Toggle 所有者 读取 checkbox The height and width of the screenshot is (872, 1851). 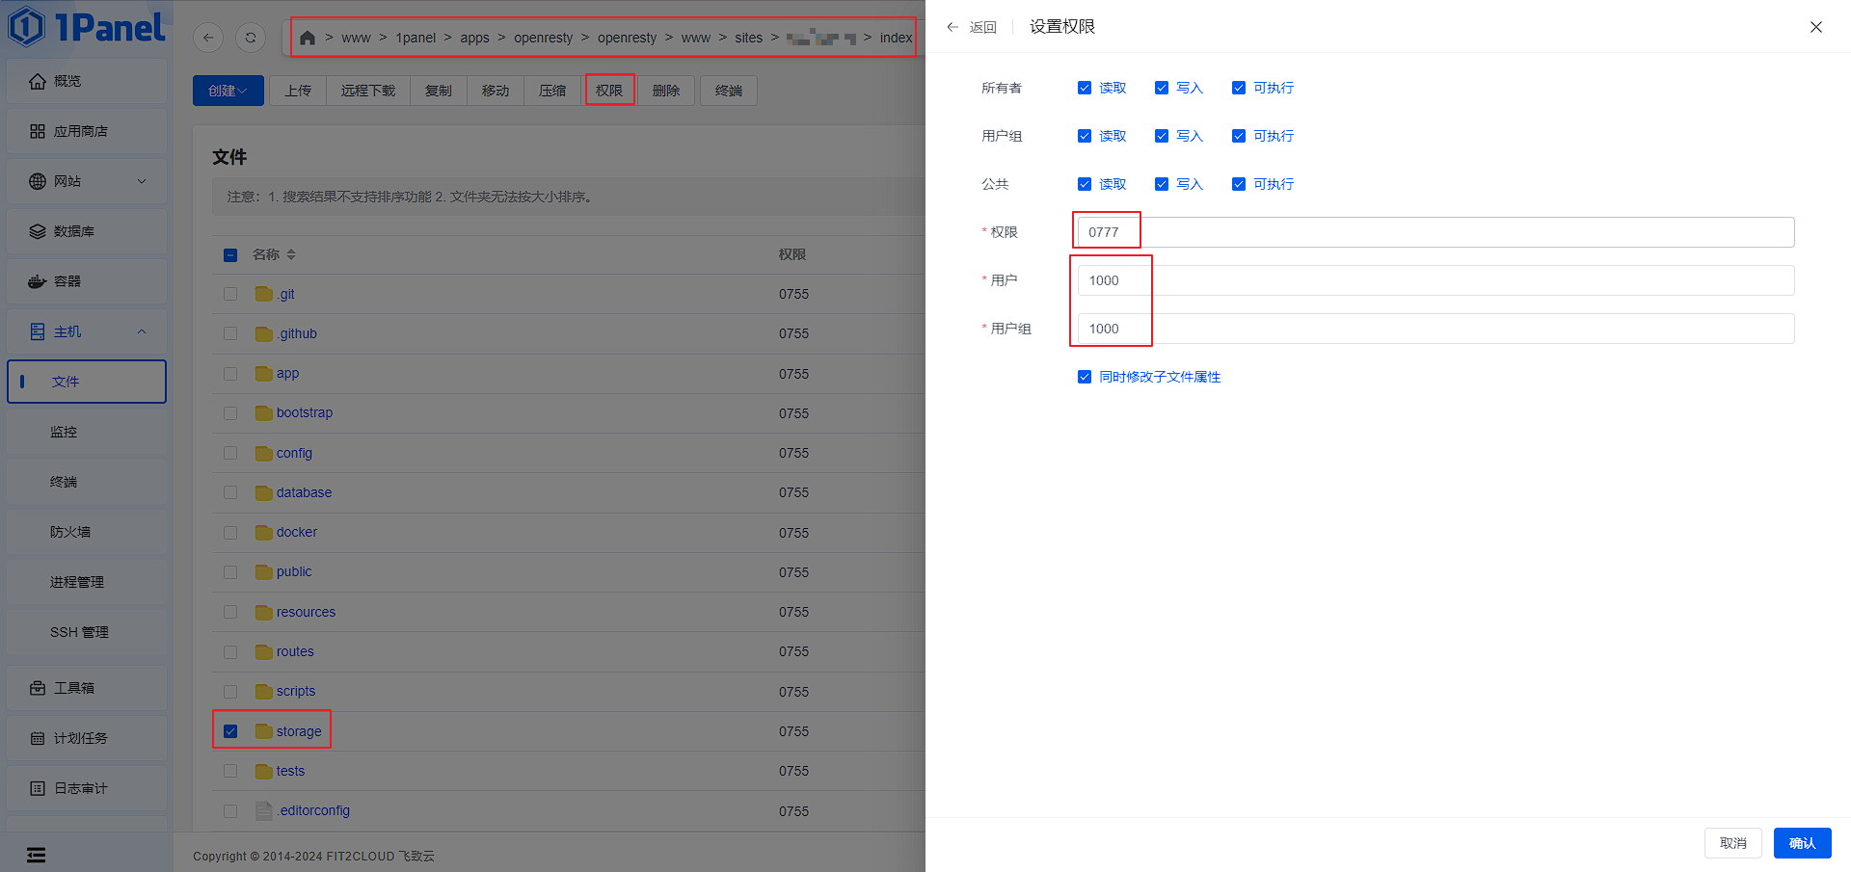tap(1085, 88)
